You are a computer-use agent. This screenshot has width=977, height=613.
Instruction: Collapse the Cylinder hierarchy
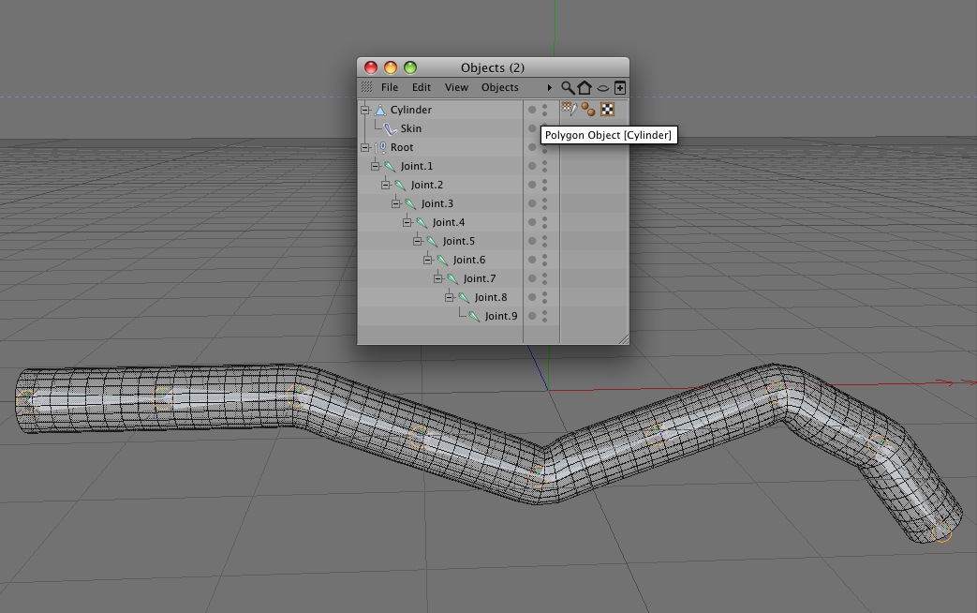365,110
